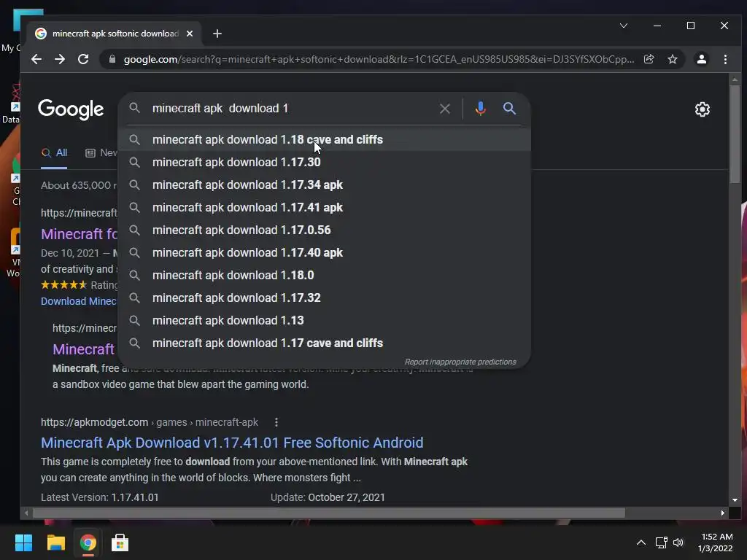747x560 pixels.
Task: Open Google quick settings gear
Action: pos(703,109)
